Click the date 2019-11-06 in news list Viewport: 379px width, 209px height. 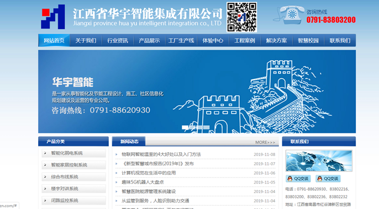[265, 173]
